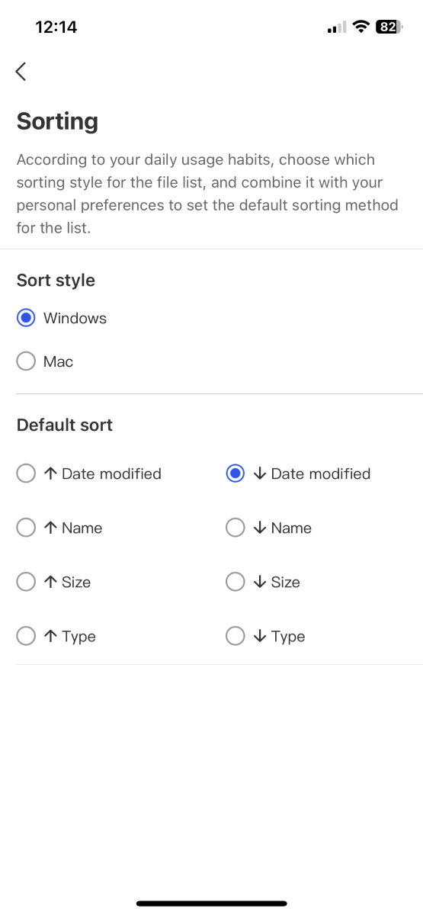Tap the down arrow beside Size
The width and height of the screenshot is (423, 915).
click(260, 582)
